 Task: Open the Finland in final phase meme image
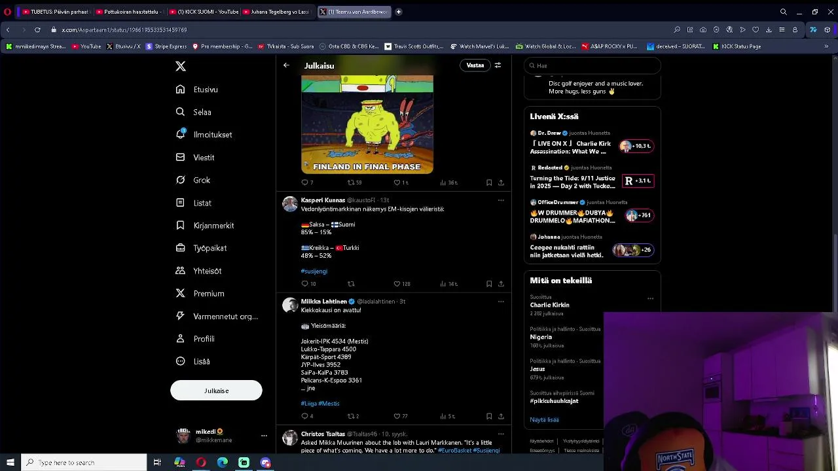coord(367,124)
